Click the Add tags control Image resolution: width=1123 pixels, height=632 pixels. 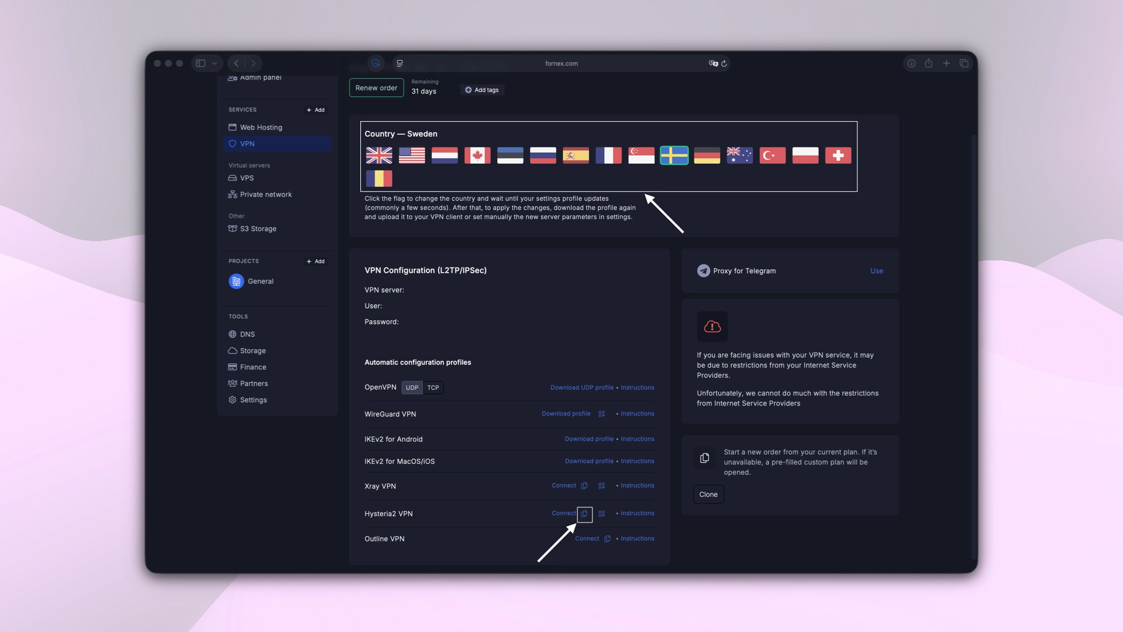(482, 90)
